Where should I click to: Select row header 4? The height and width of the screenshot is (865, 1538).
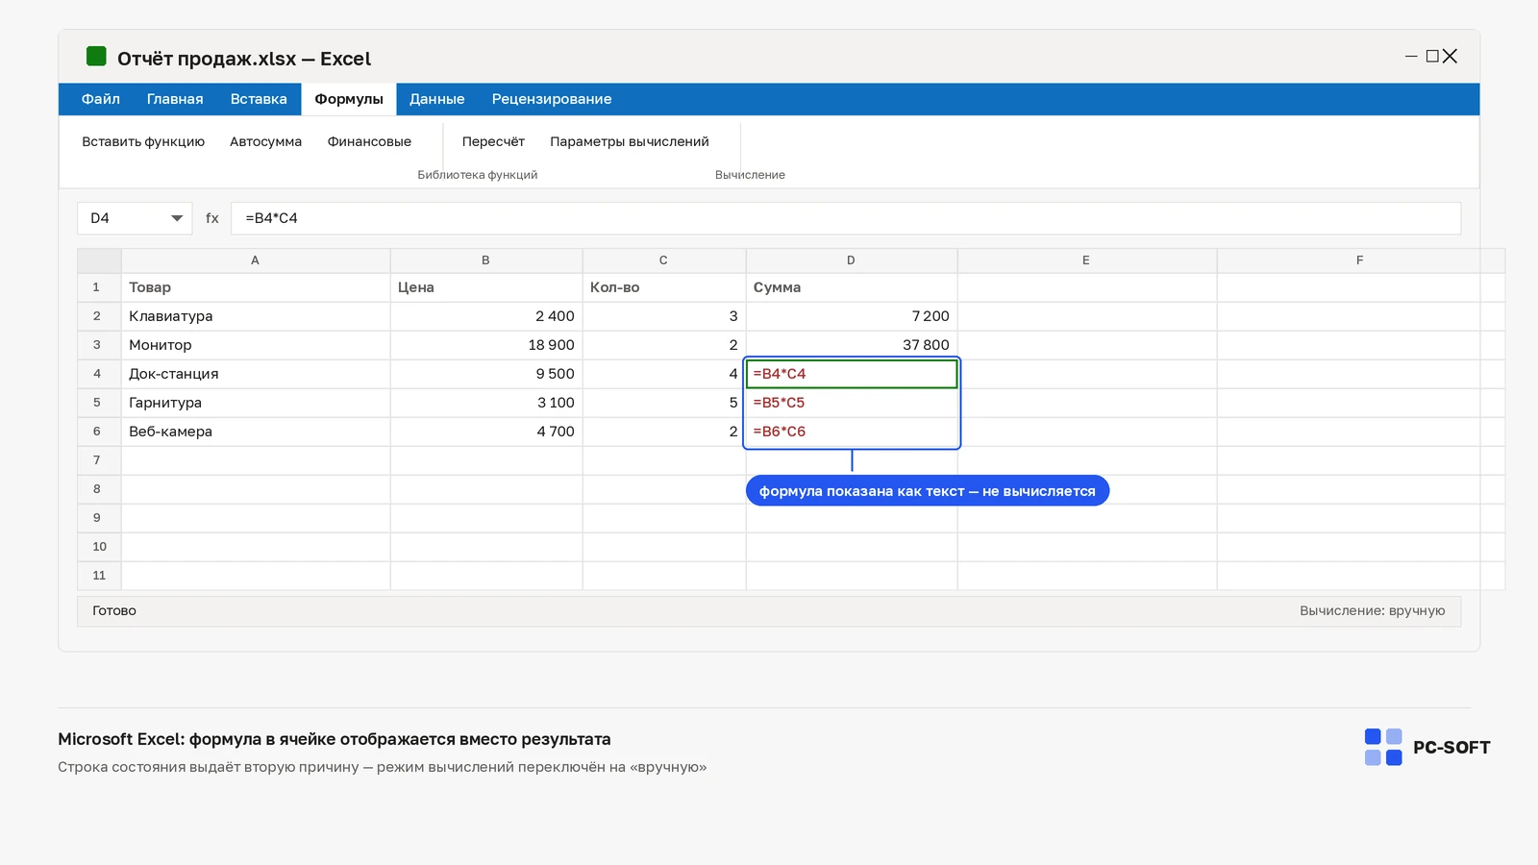pos(99,374)
